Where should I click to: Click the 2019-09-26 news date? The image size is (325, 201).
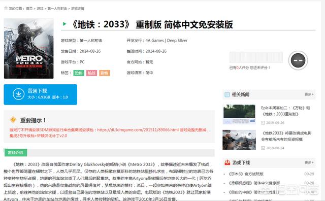275,123
